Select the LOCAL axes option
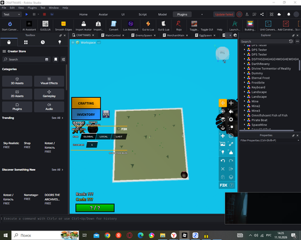301x240 pixels. [x=104, y=137]
